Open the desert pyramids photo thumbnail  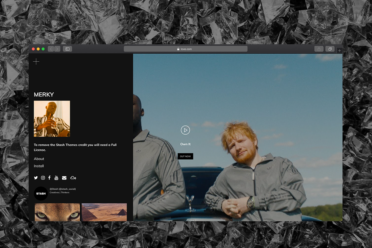104,212
